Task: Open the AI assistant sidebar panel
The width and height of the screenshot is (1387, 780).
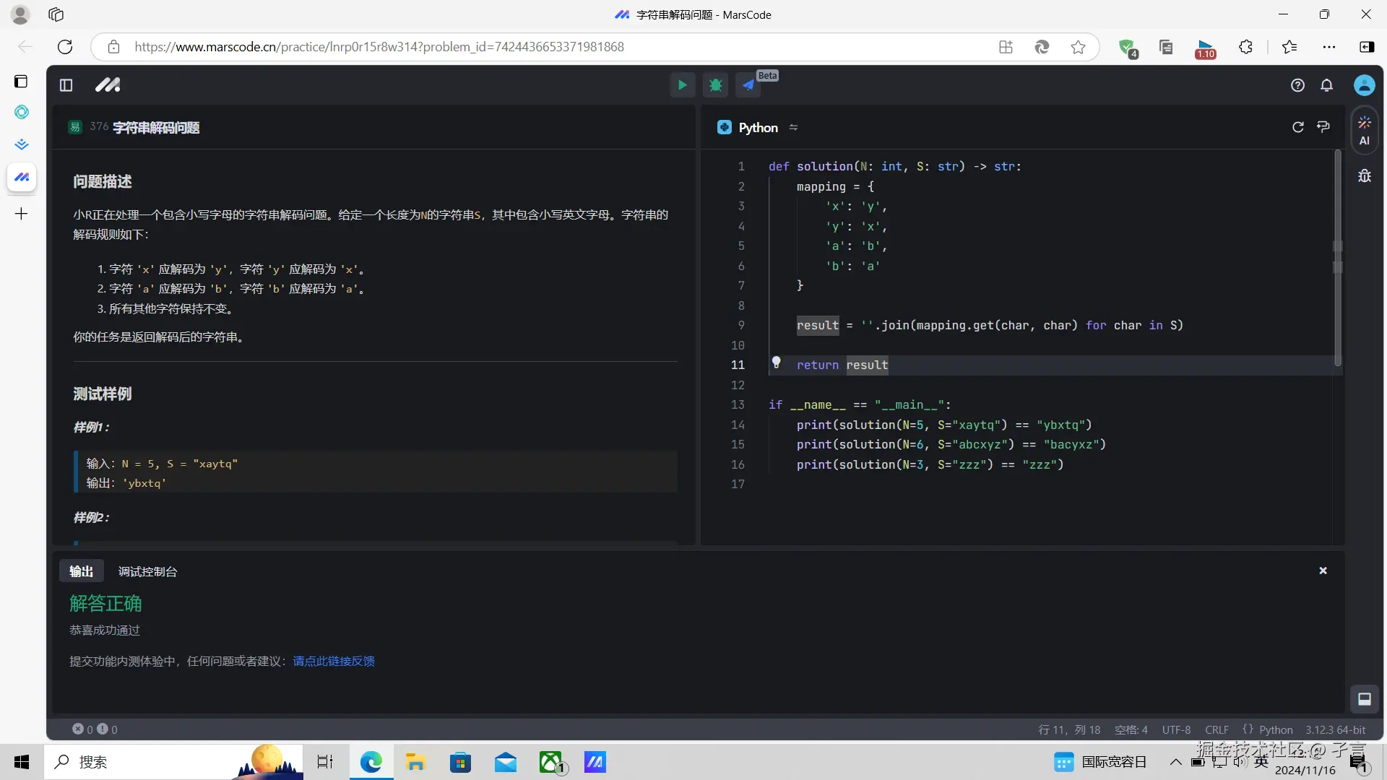Action: (1364, 130)
